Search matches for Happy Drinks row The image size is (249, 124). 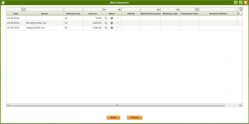(x=106, y=28)
